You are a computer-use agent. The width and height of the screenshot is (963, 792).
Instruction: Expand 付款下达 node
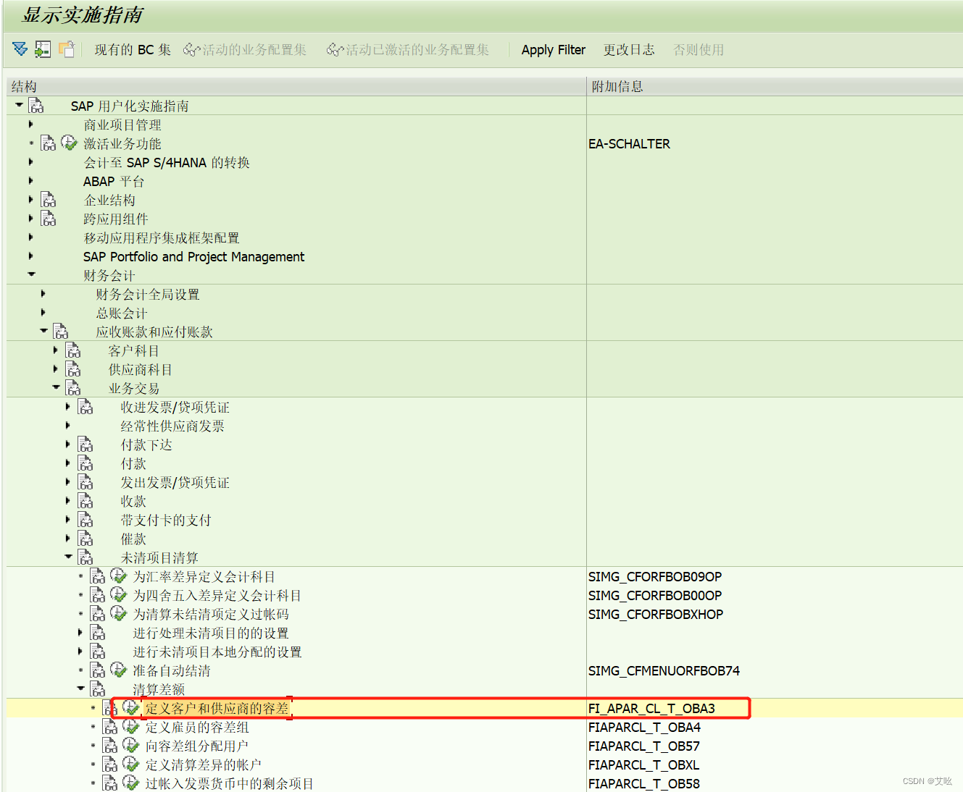pos(68,445)
